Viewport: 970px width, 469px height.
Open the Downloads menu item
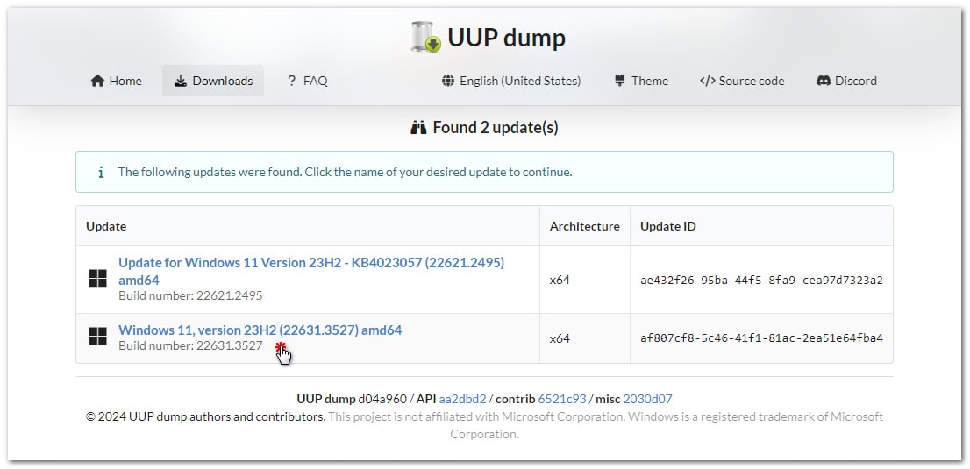point(213,81)
